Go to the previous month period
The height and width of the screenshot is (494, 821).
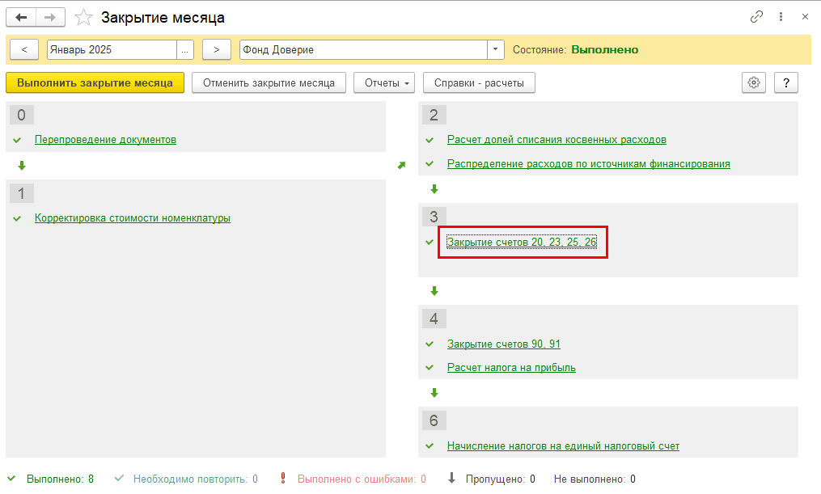click(x=24, y=49)
